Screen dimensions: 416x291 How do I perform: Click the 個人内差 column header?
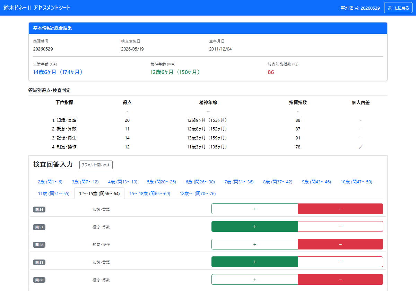361,102
